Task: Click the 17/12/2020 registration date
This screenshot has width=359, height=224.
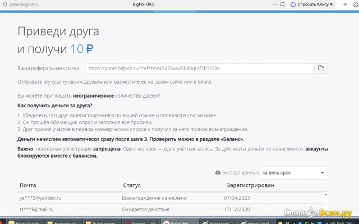Action: [x=237, y=209]
